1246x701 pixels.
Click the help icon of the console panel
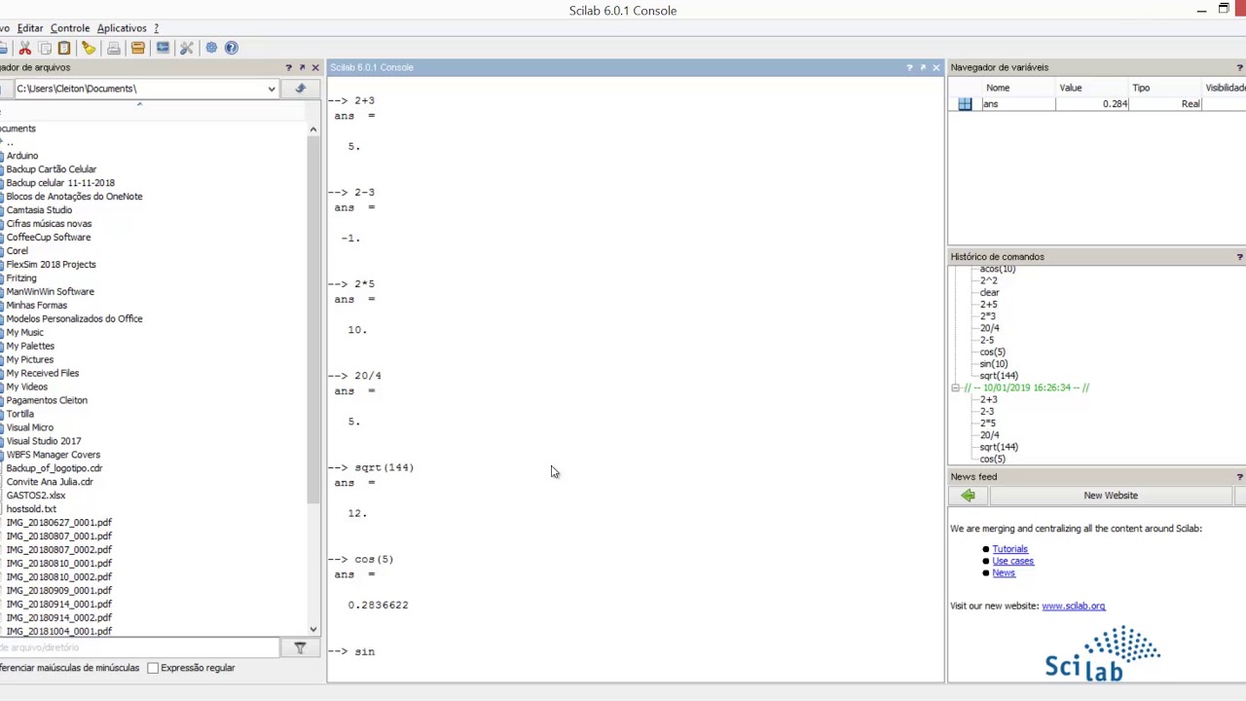(x=909, y=67)
